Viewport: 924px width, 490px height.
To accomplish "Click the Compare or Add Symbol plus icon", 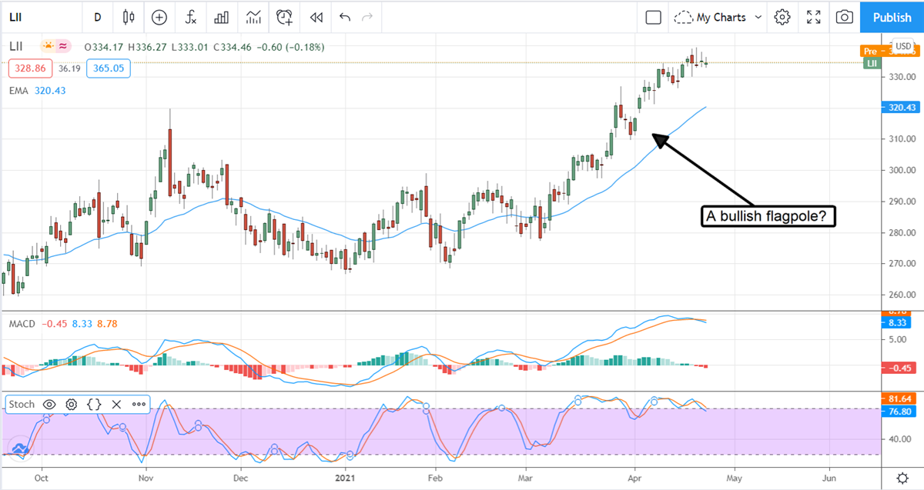I will [159, 17].
